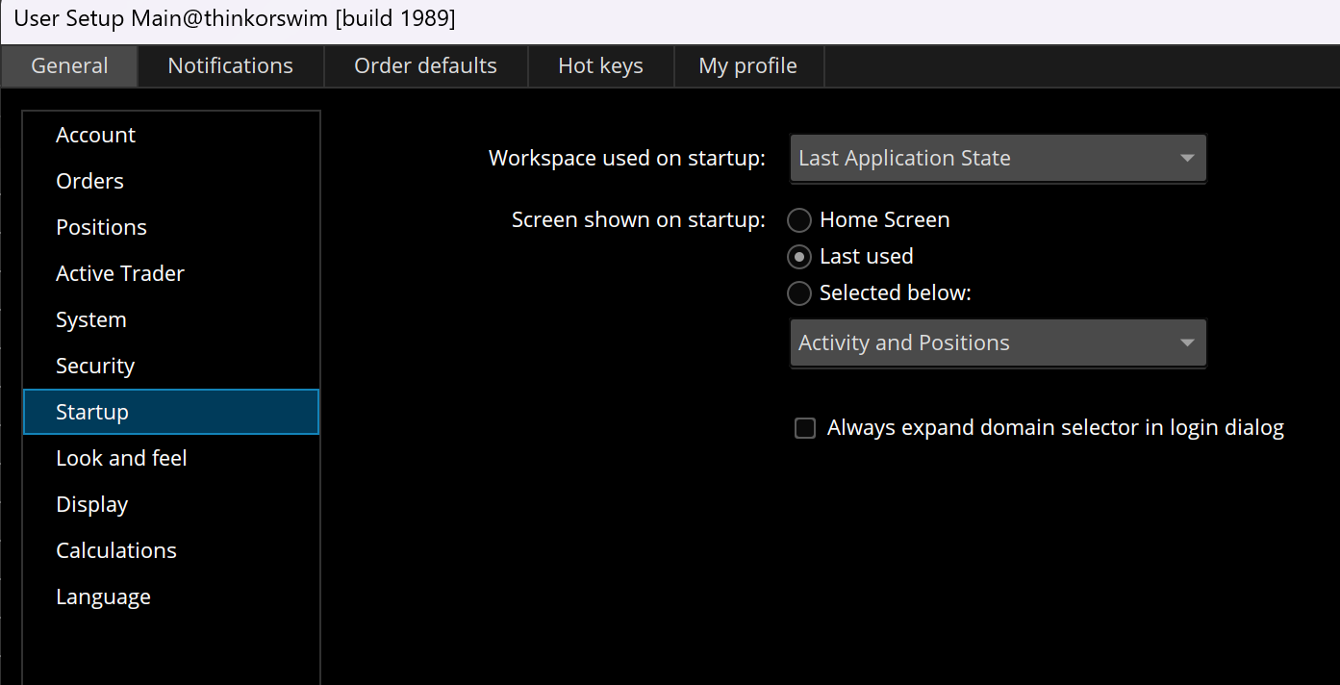Open the My profile tab

[x=747, y=66]
